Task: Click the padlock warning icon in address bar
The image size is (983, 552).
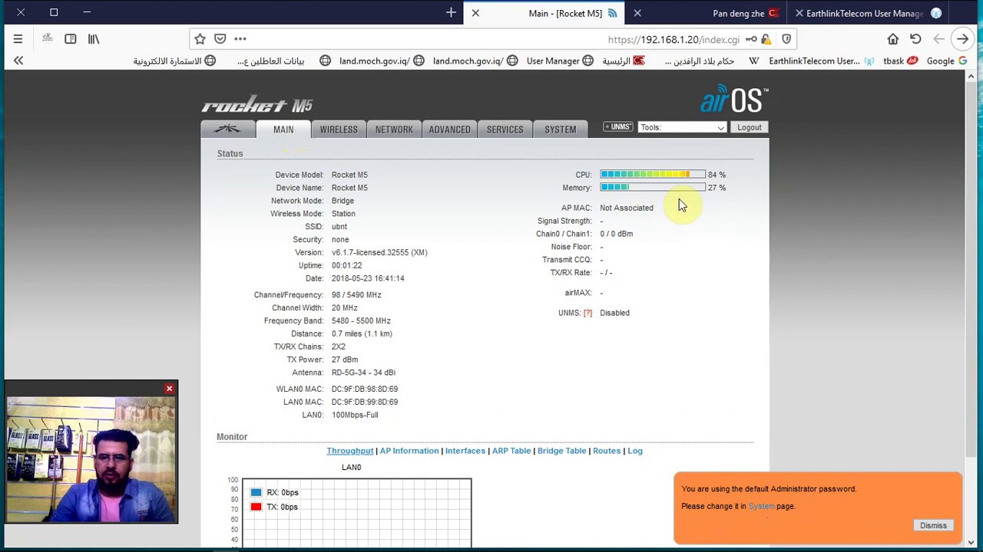Action: pos(766,39)
